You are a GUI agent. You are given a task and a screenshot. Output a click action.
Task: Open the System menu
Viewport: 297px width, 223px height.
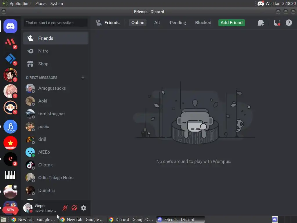pos(57,3)
